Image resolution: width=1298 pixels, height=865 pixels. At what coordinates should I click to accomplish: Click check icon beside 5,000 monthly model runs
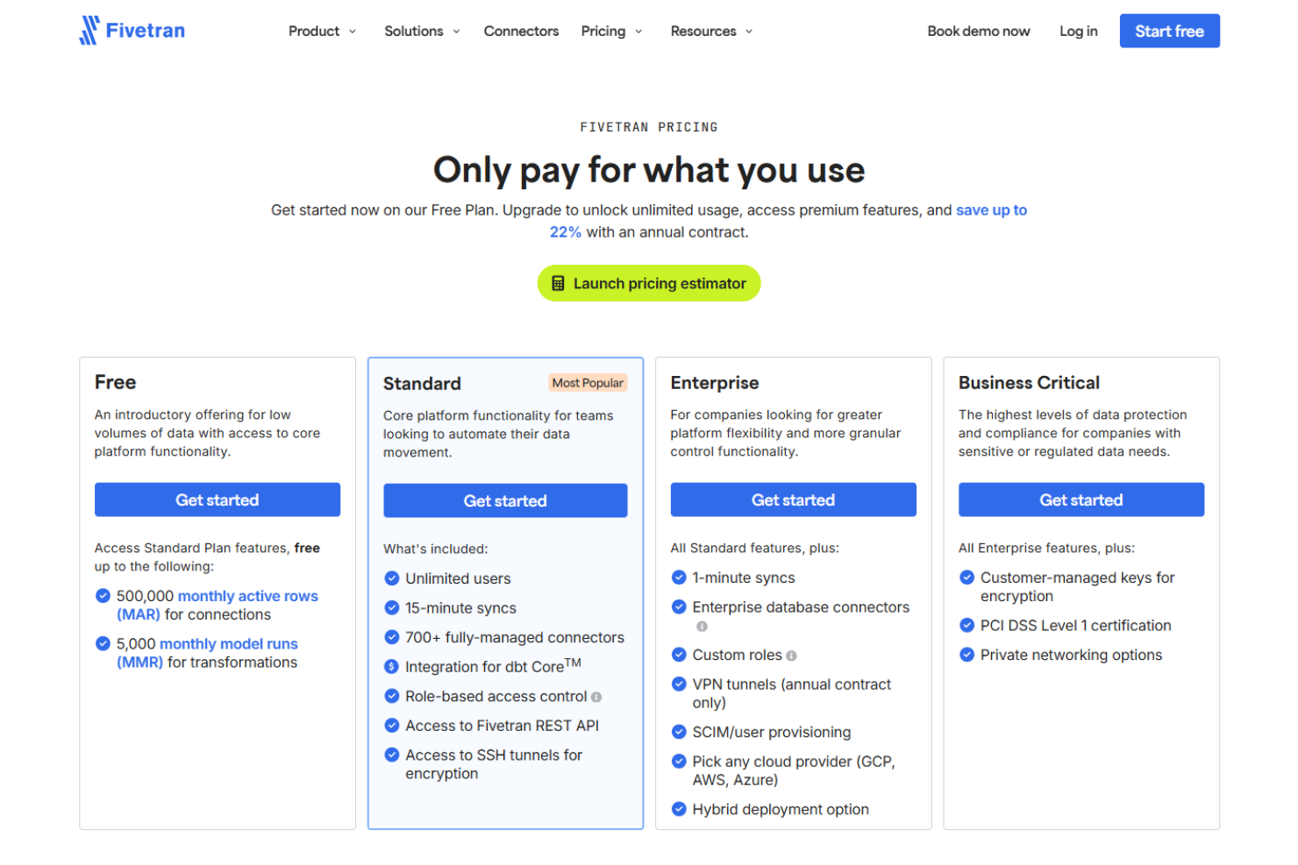(103, 643)
